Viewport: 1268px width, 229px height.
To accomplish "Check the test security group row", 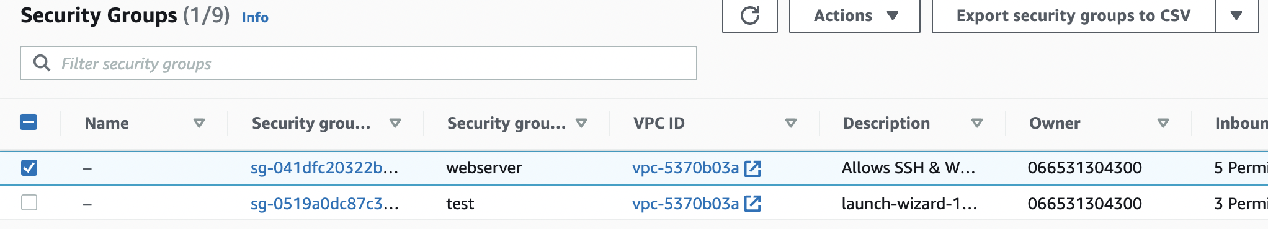I will click(x=29, y=202).
